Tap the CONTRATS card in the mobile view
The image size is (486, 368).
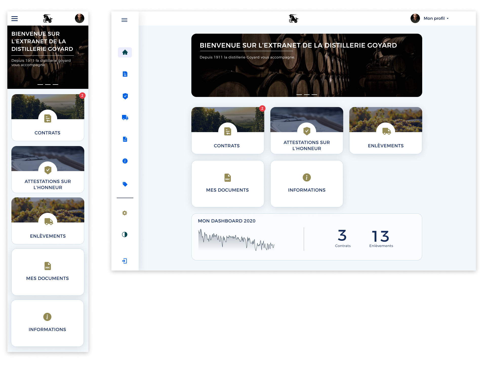(48, 118)
